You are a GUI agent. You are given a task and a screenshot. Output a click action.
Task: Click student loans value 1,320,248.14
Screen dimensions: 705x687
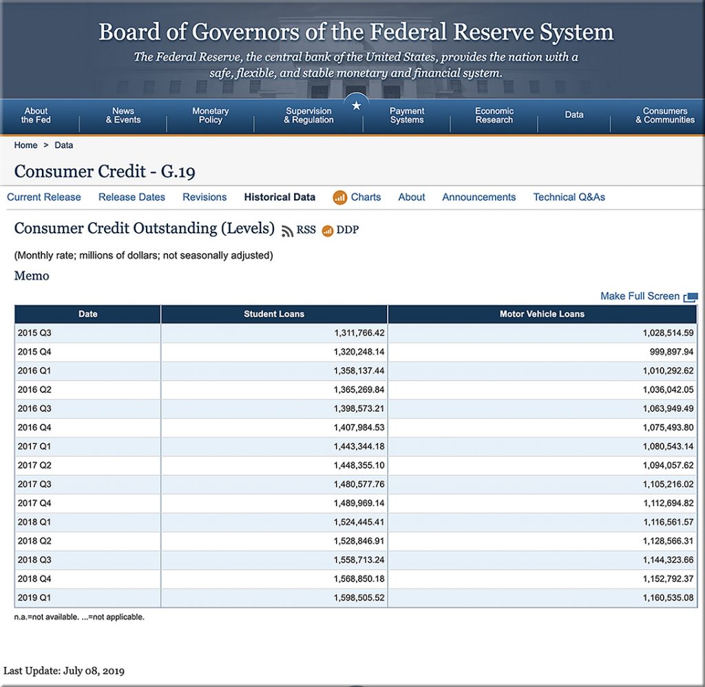coord(359,352)
